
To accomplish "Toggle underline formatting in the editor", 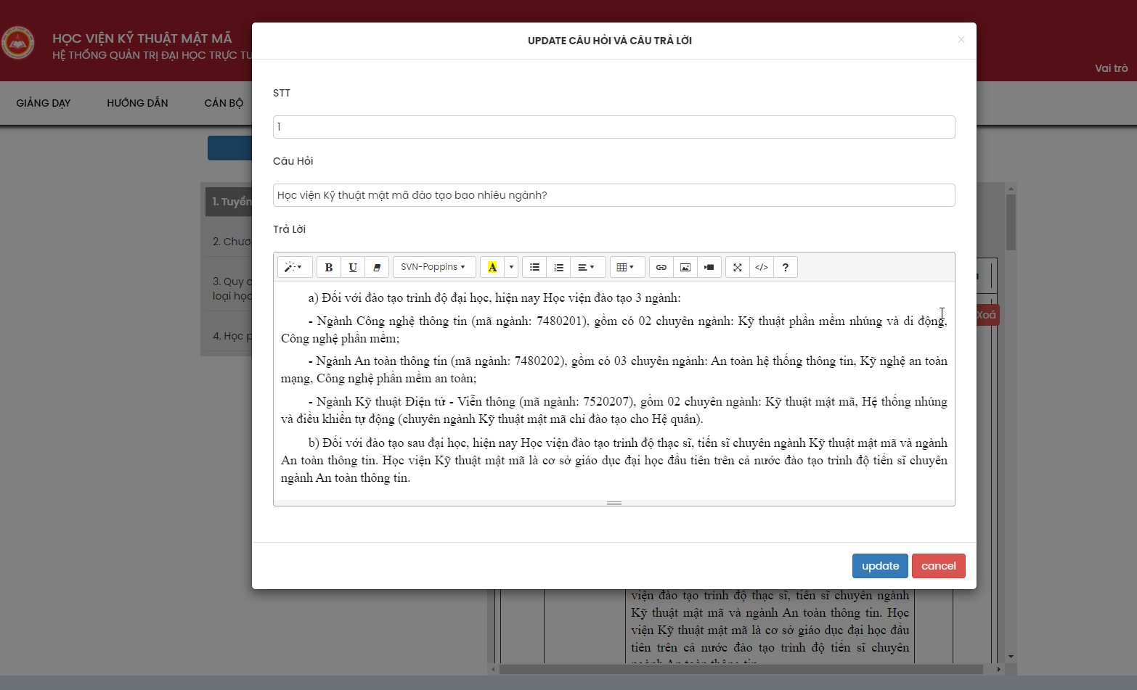I will 353,267.
